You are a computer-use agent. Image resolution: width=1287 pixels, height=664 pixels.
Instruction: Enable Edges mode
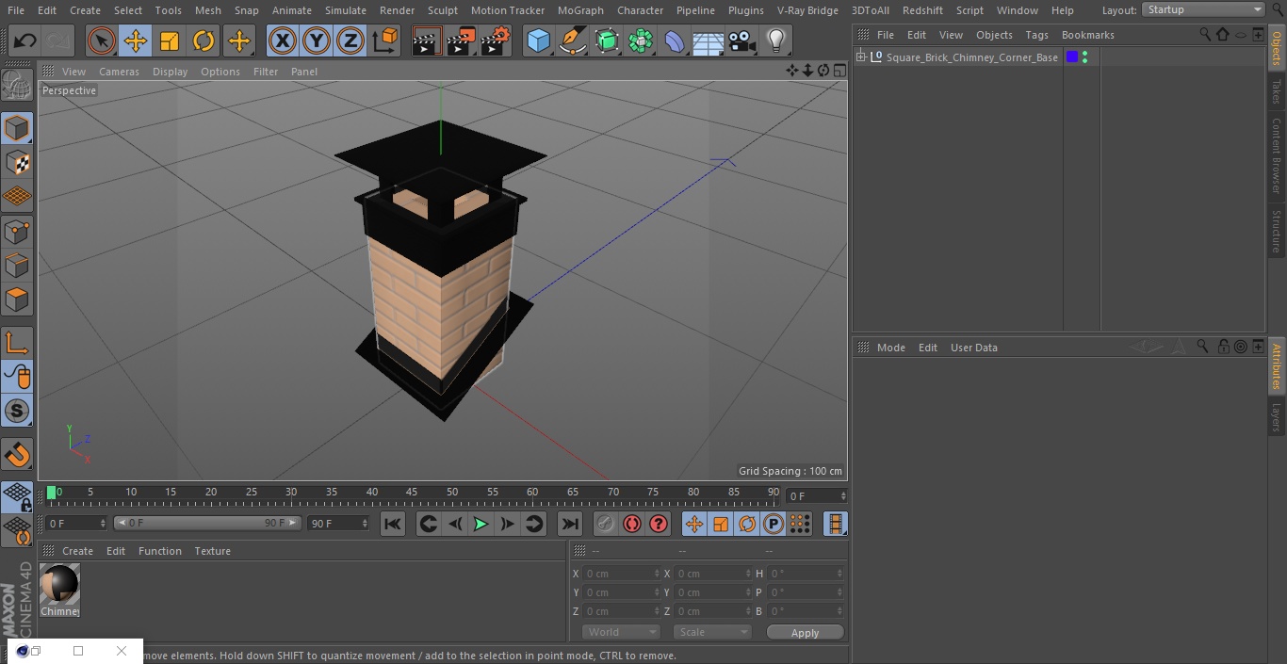tap(17, 266)
